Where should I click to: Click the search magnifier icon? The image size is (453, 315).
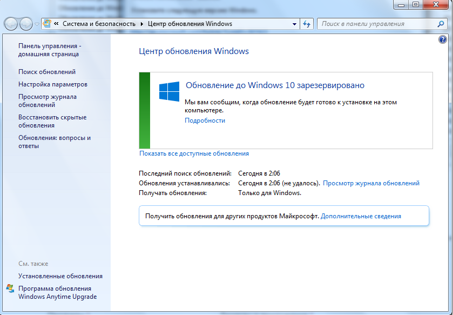click(441, 24)
